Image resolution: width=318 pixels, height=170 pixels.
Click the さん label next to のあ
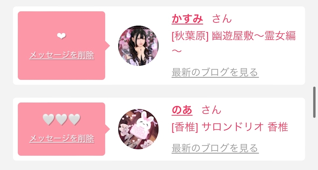coord(211,110)
